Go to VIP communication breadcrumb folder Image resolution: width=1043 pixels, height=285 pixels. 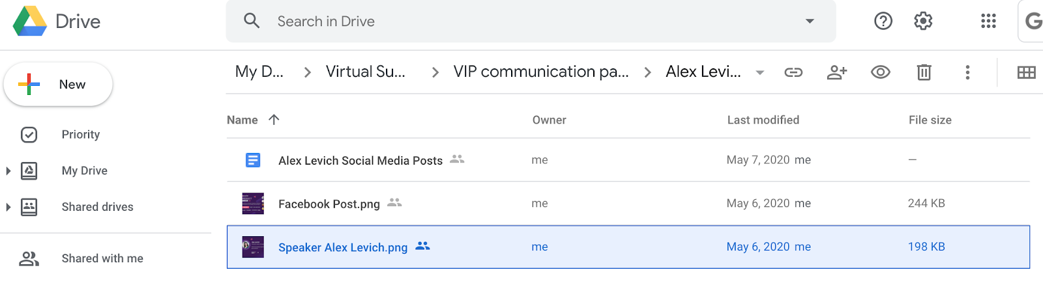pos(540,72)
